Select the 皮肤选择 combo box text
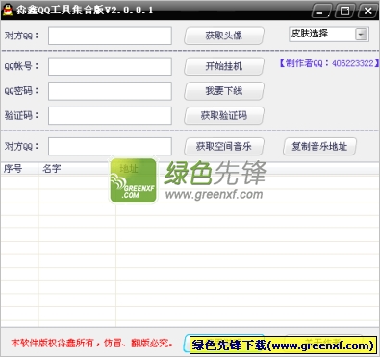This screenshot has height=357, width=380. pos(322,34)
